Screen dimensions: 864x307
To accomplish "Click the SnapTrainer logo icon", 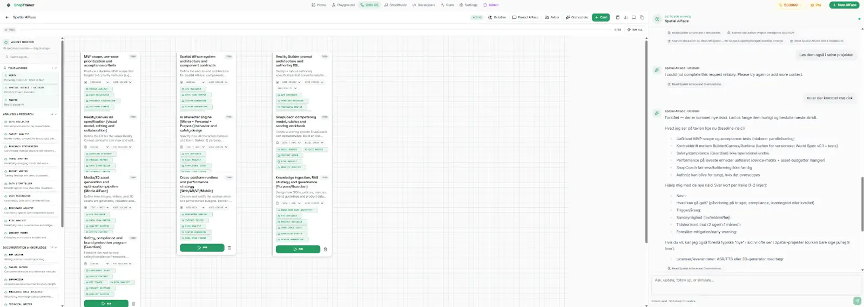I will [9, 5].
